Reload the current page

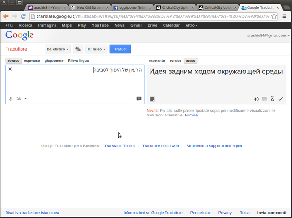tap(23, 16)
